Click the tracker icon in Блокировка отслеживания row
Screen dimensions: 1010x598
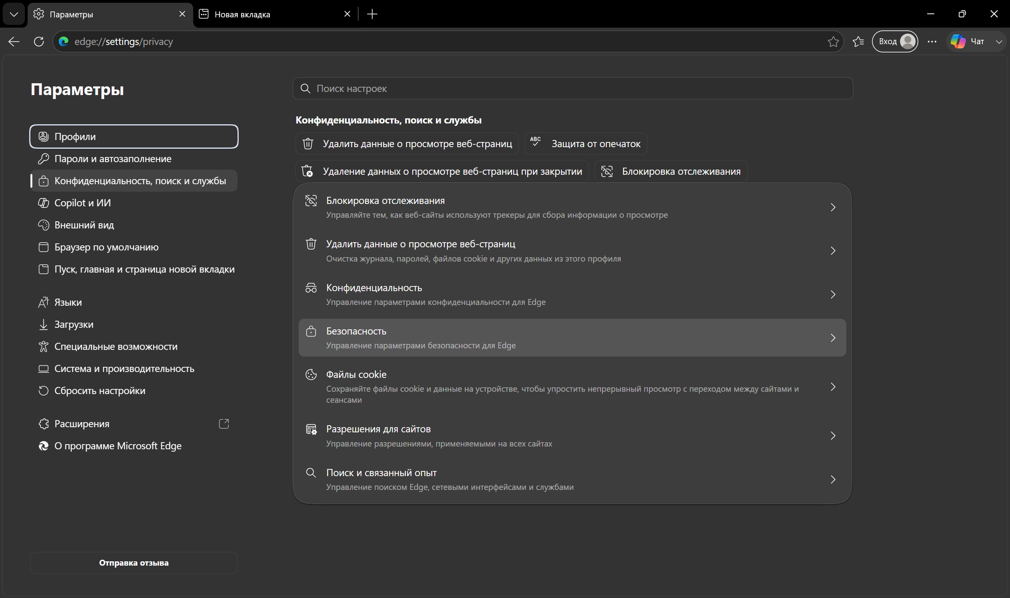click(x=311, y=201)
